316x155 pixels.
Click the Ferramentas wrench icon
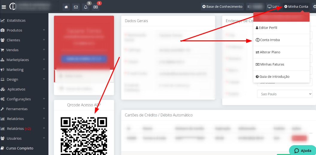click(x=2, y=109)
